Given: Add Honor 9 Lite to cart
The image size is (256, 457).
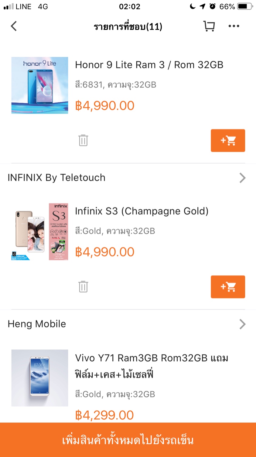Looking at the screenshot, I should pos(228,140).
